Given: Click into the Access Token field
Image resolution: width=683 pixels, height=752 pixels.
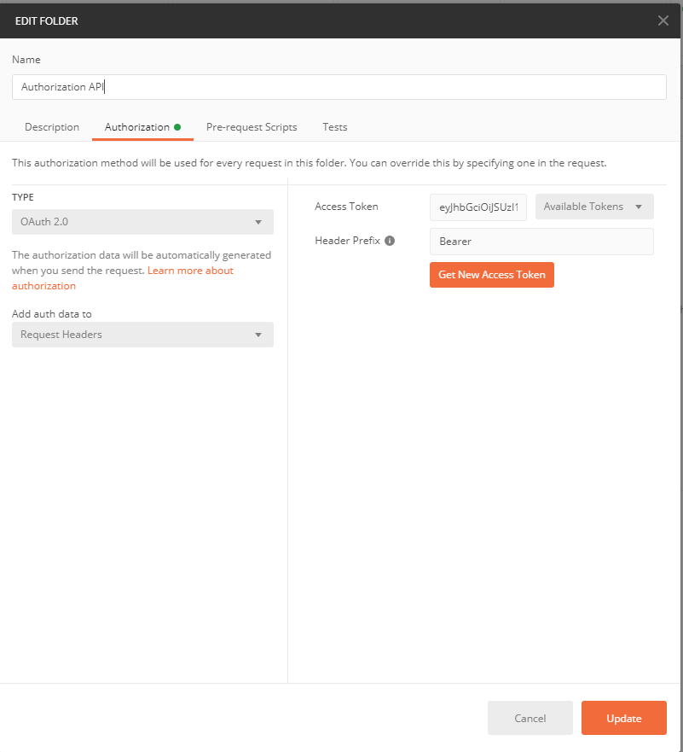Looking at the screenshot, I should [x=478, y=207].
